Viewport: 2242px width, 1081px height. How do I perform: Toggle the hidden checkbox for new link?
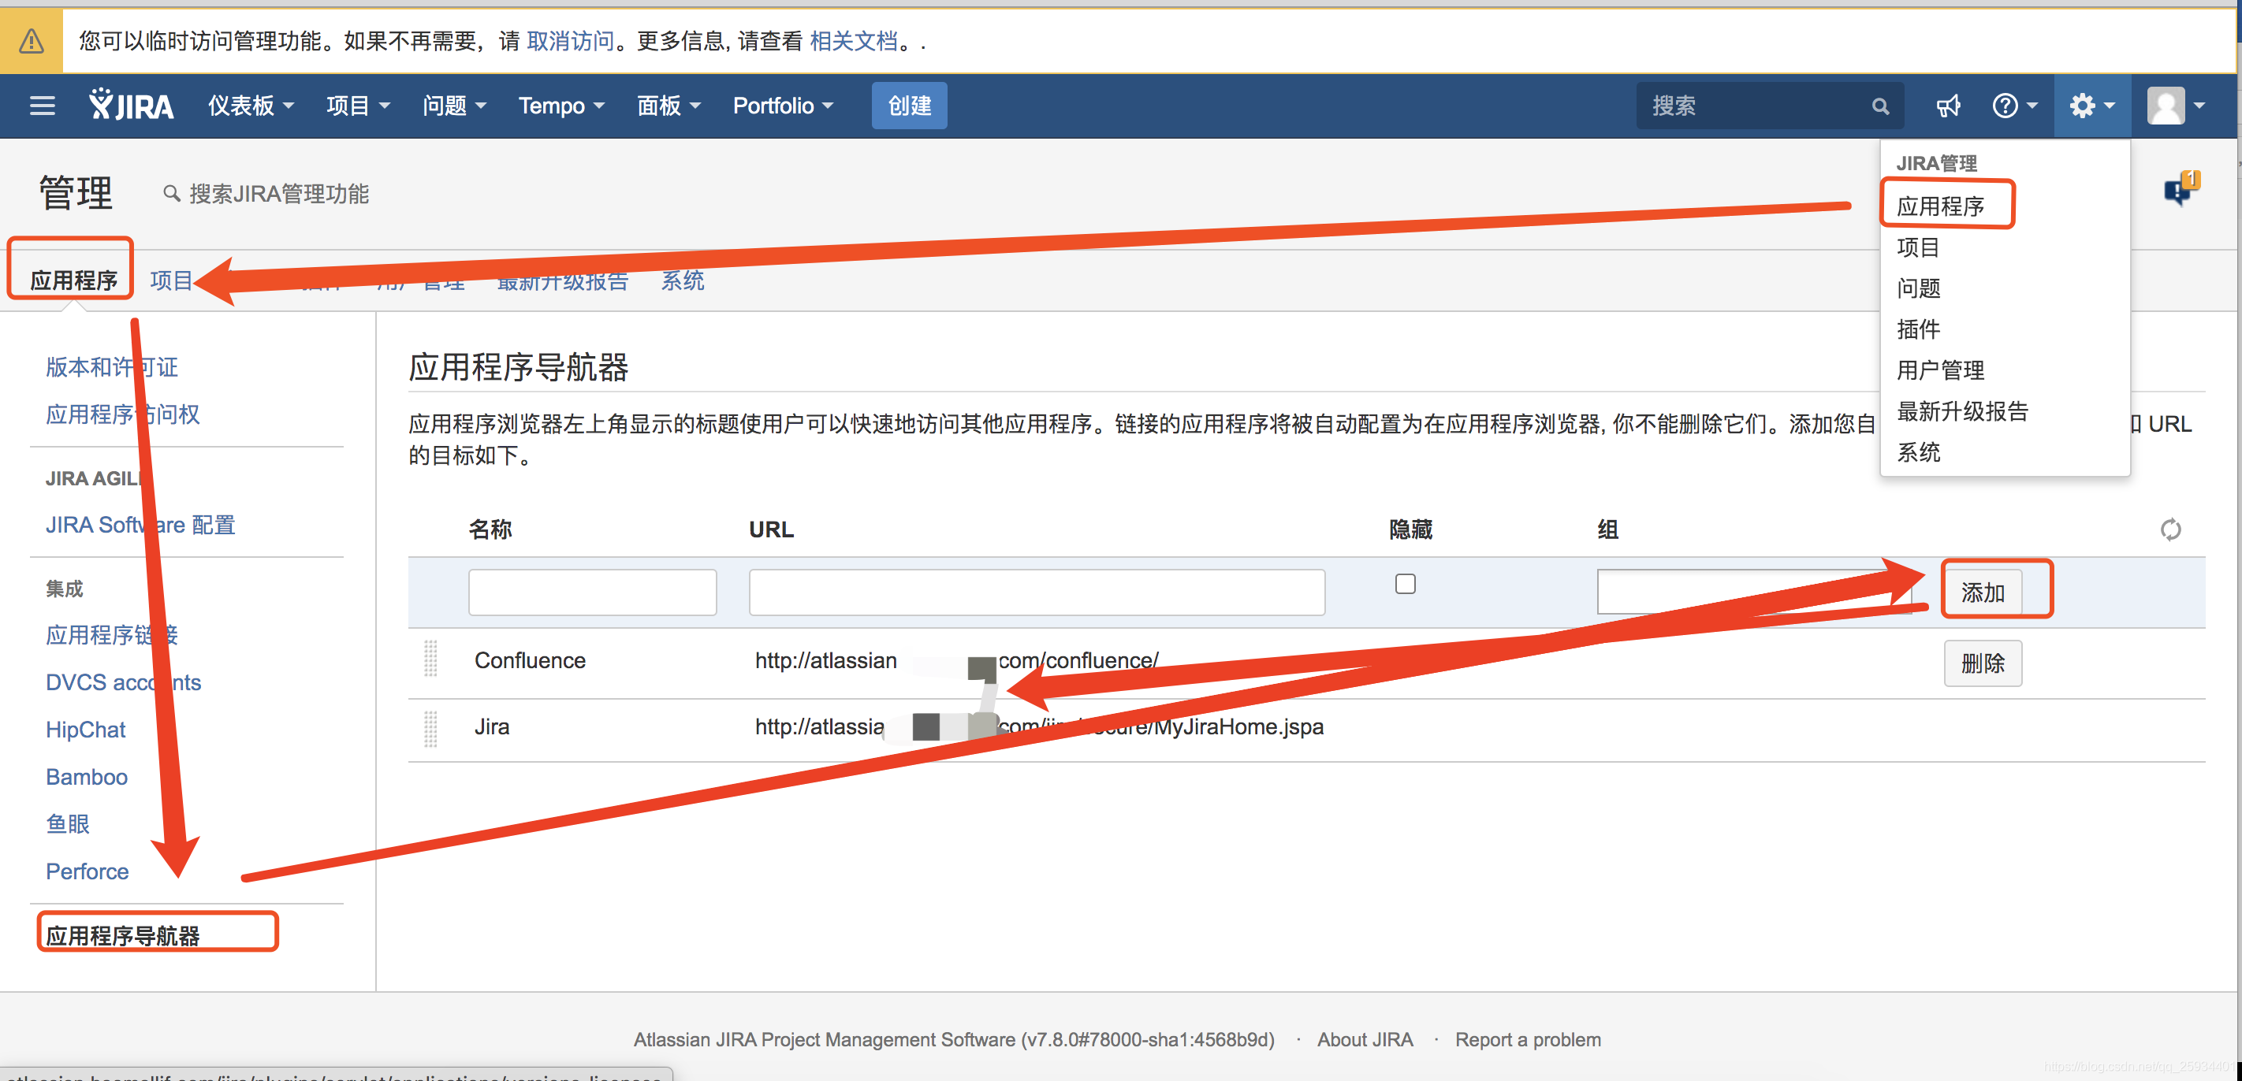click(1405, 584)
